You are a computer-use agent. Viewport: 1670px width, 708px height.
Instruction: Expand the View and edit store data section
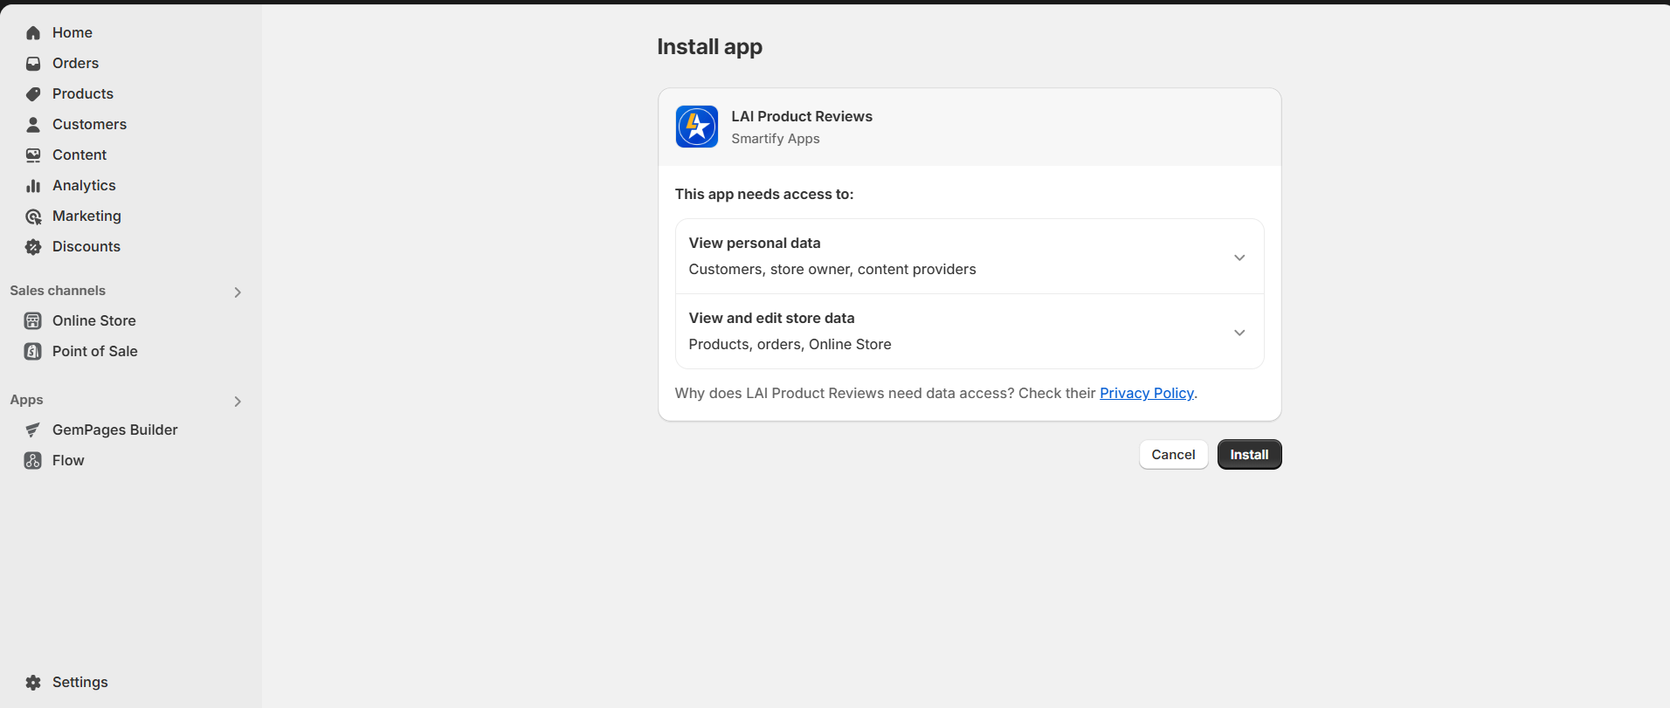click(x=1239, y=333)
